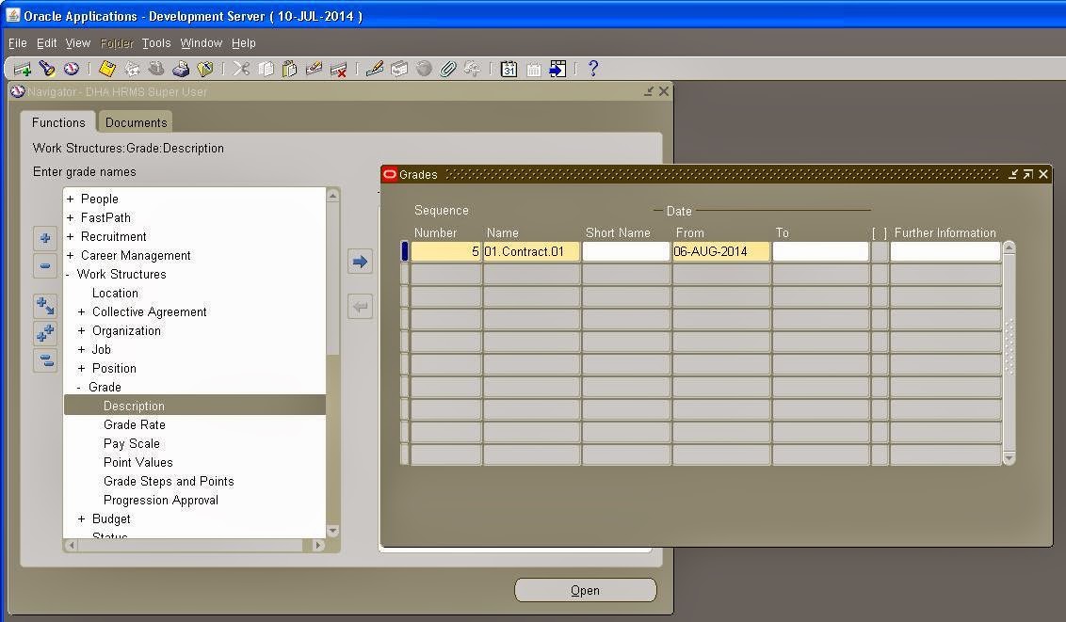Show the Navigator via compass icon
Screen dimensions: 1066x622
[x=72, y=69]
